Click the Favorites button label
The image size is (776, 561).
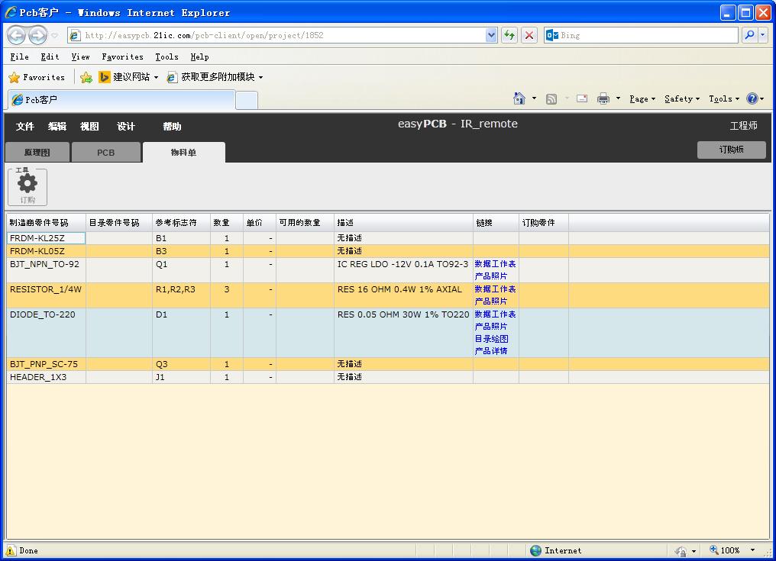click(44, 77)
